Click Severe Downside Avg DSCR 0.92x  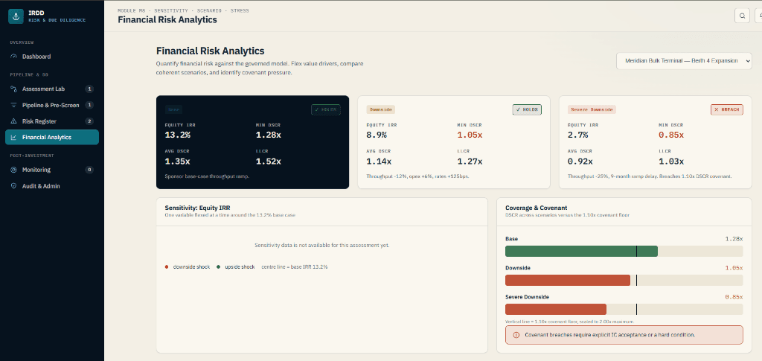(580, 162)
